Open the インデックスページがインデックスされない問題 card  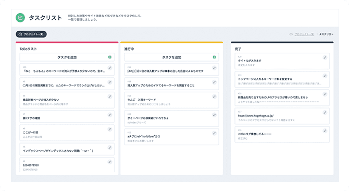click(67, 149)
